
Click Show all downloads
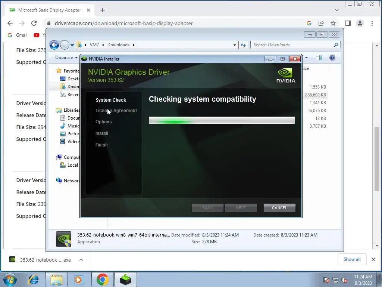pos(352,259)
